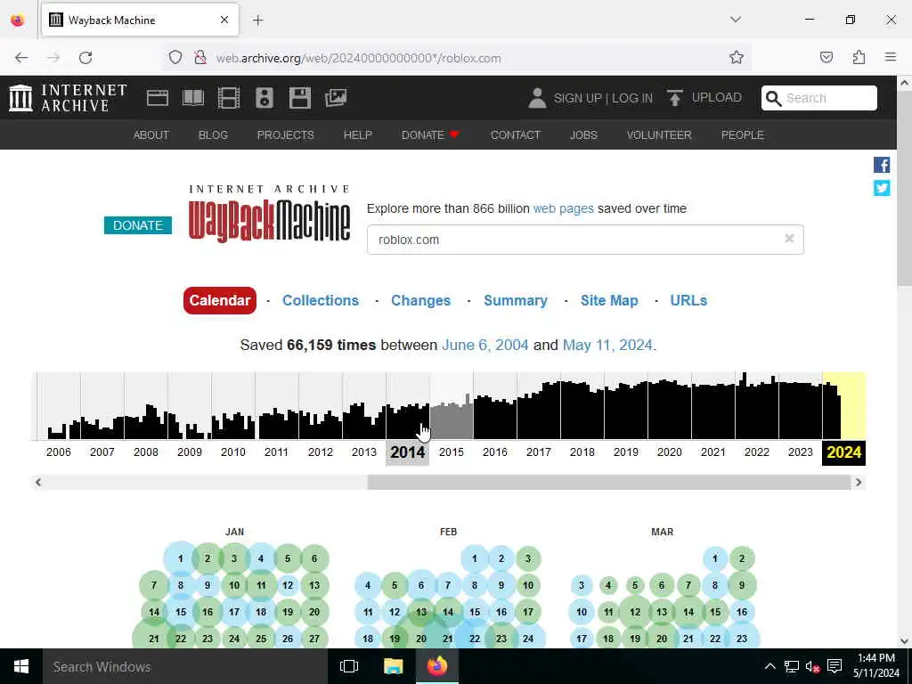Image resolution: width=912 pixels, height=684 pixels.
Task: Open the Firefox application menu
Action: click(891, 57)
